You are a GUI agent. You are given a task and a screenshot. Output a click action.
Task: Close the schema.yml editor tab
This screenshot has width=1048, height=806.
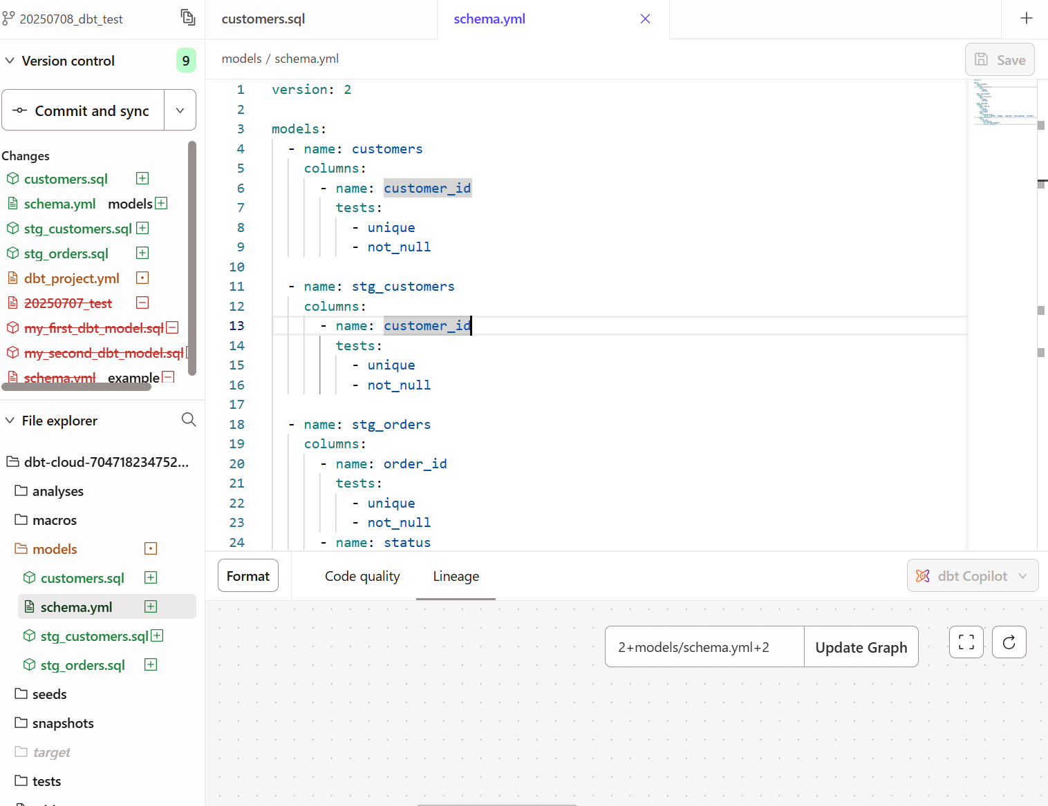[645, 19]
